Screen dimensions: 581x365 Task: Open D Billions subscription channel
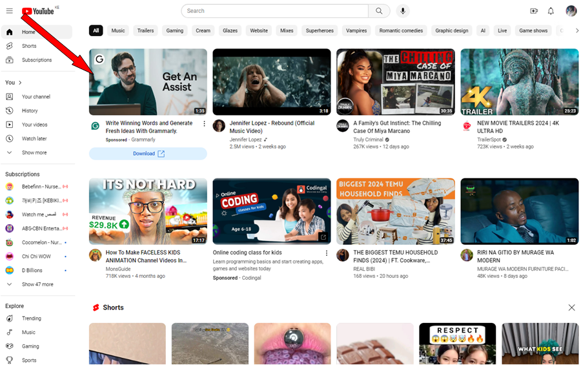tap(37, 271)
